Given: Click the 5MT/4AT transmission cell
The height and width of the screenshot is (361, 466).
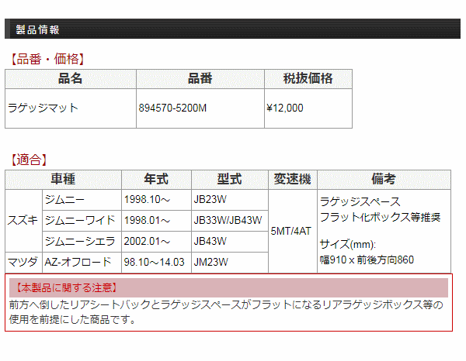Looking at the screenshot, I should (x=292, y=231).
